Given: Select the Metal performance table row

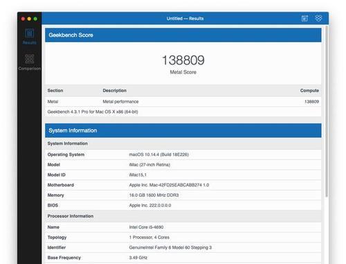Looking at the screenshot, I should (183, 102).
